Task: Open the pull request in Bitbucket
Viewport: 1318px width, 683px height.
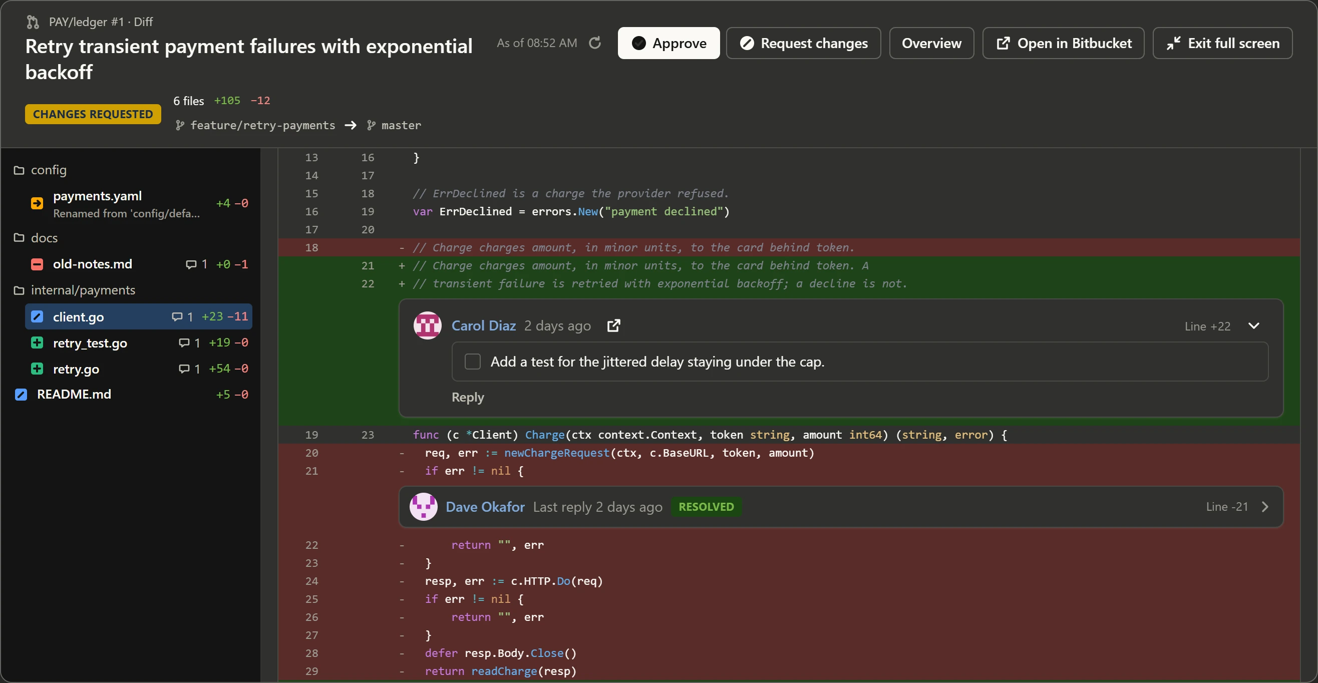Action: 1063,43
